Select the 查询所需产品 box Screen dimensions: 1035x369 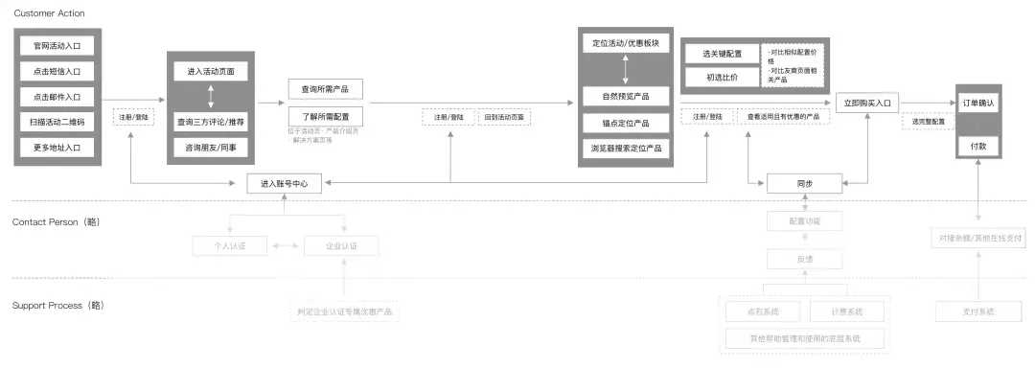[326, 89]
